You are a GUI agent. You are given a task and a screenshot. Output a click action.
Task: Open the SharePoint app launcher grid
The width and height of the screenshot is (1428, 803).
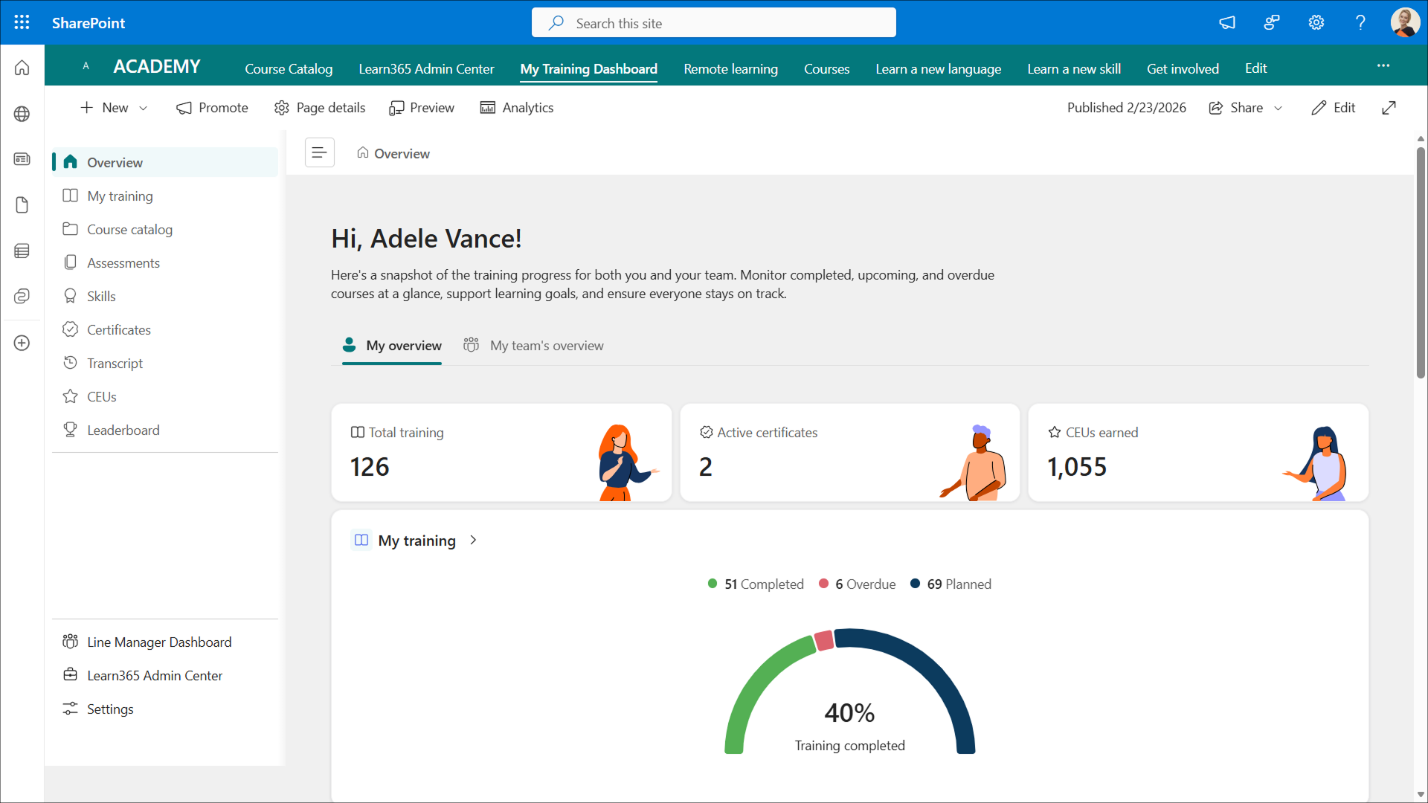point(22,22)
